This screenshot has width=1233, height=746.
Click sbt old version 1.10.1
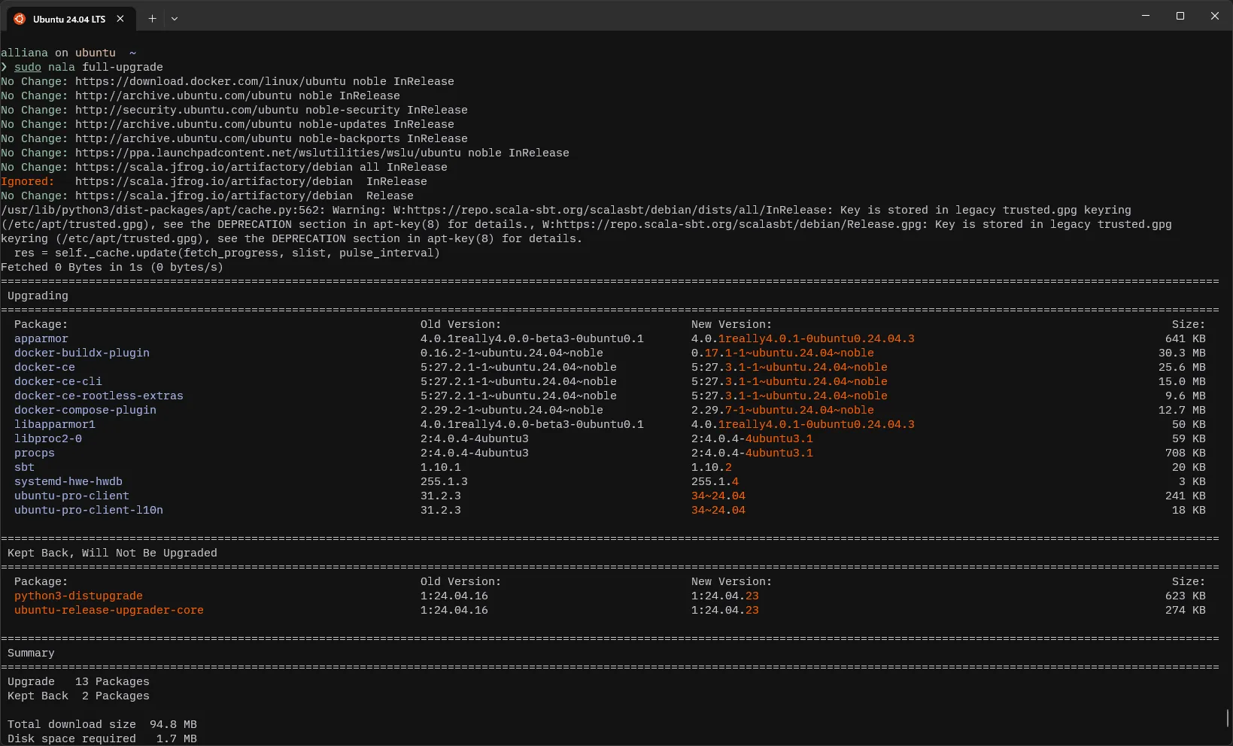point(441,467)
